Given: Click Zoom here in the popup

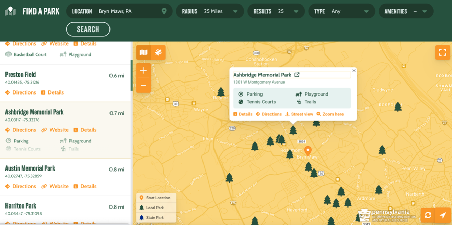Looking at the screenshot, I should [330, 114].
